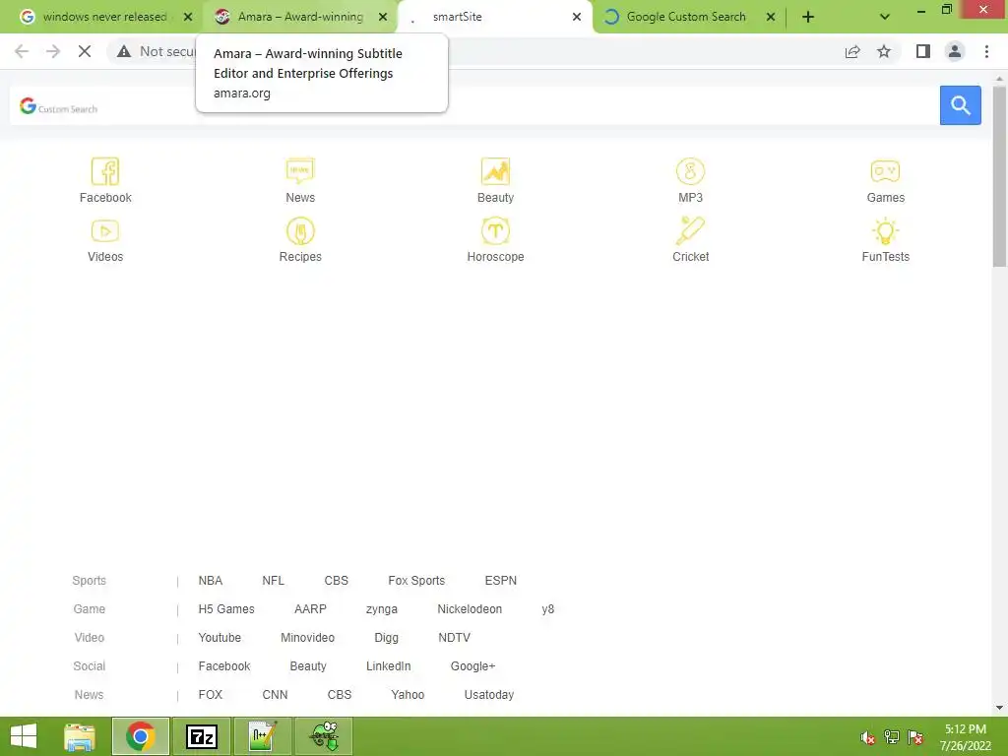Open the taskbar clock and date

[966, 737]
